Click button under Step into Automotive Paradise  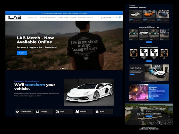coord(149,116)
